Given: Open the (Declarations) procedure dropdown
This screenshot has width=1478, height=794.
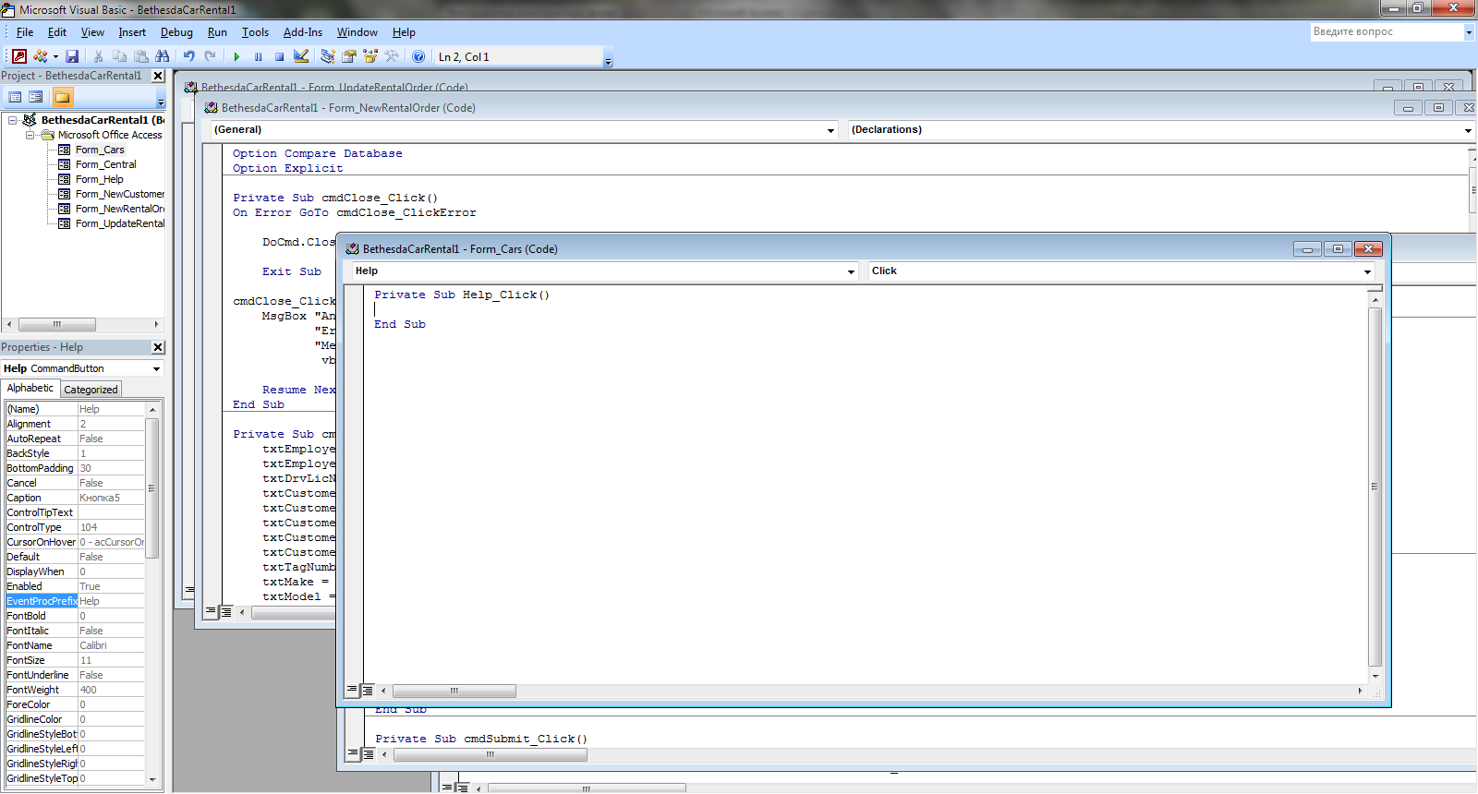Looking at the screenshot, I should pos(1468,130).
